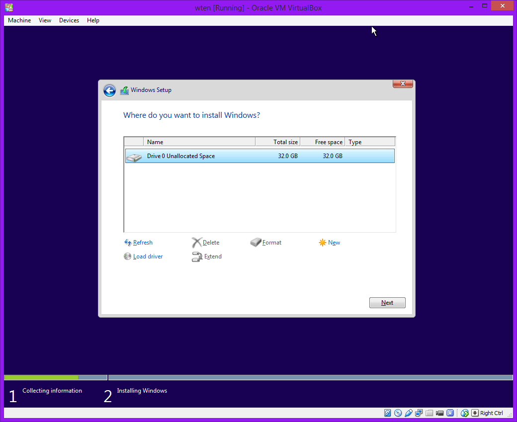
Task: Click the video capture status icon
Action: tap(440, 413)
